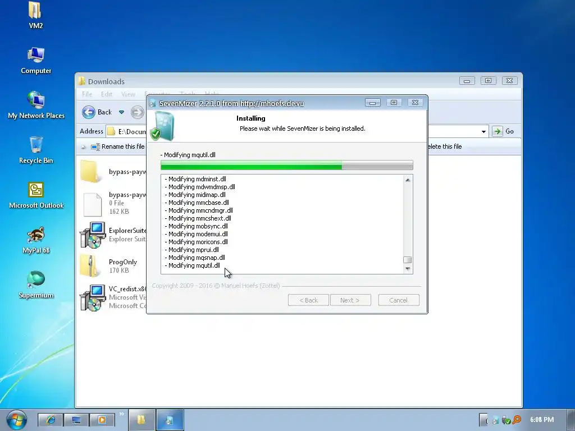
Task: Click the install log scrollbar thumb
Action: pyautogui.click(x=408, y=260)
